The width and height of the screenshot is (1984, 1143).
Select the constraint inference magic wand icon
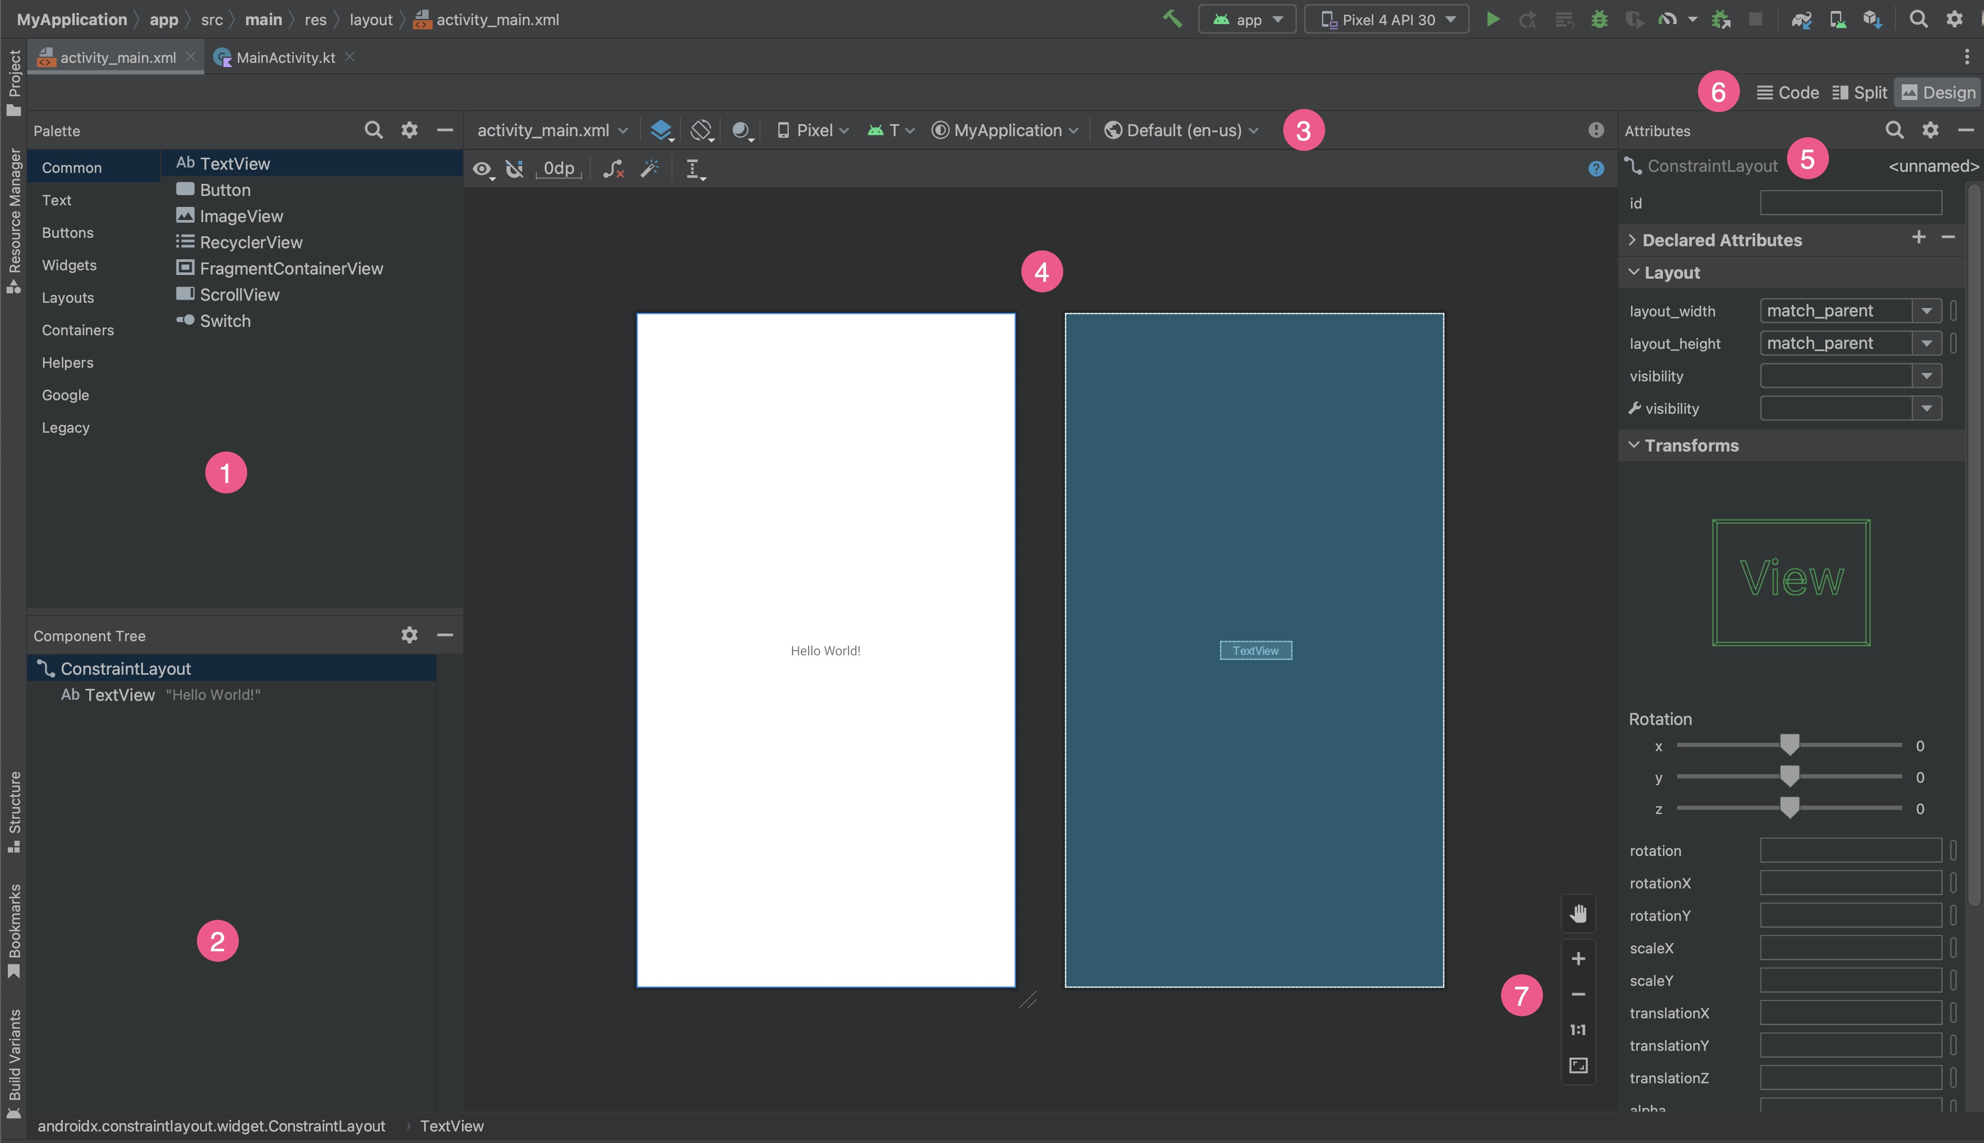[650, 169]
